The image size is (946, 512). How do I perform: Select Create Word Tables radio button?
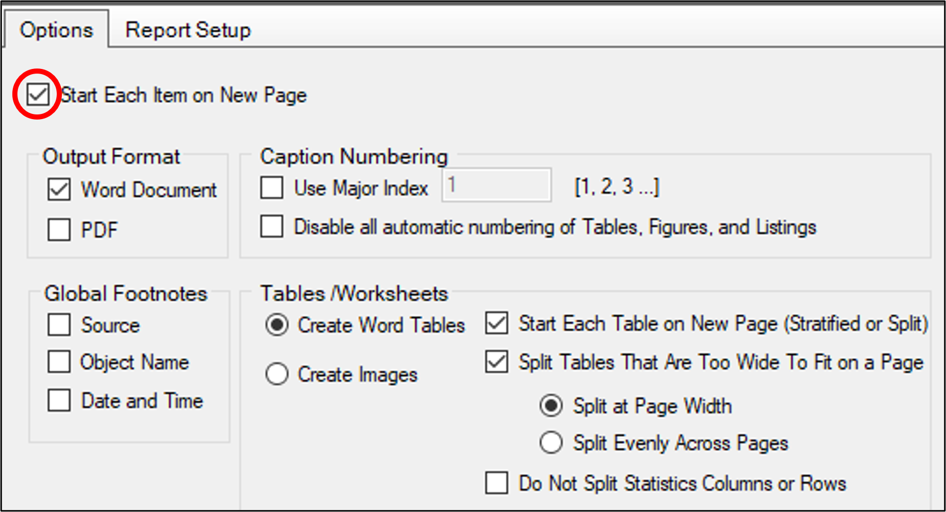277,325
